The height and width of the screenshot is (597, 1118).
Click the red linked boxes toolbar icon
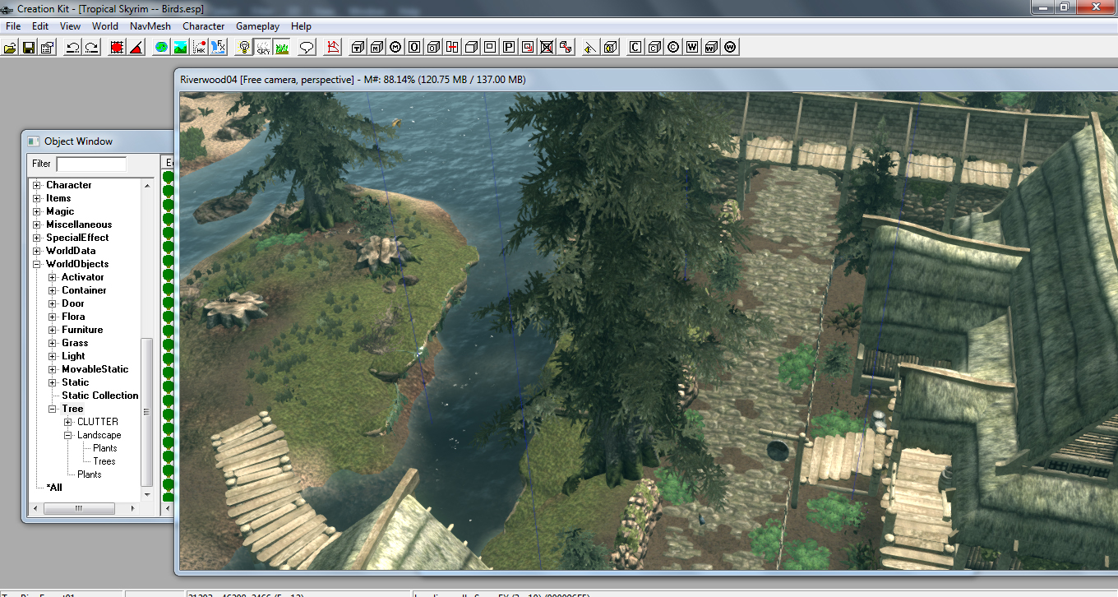(x=566, y=47)
